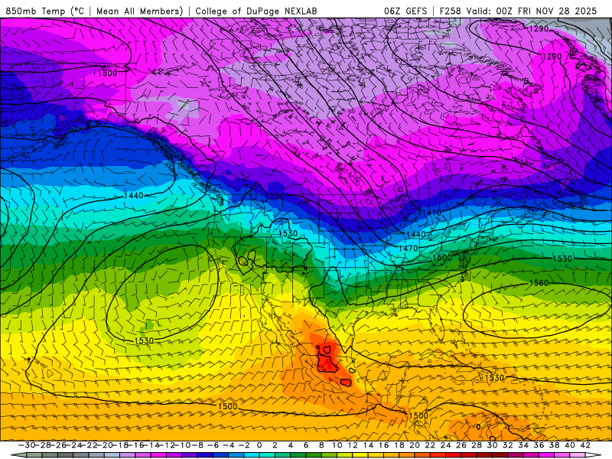Click the 'F258' forecast hour text

[451, 11]
